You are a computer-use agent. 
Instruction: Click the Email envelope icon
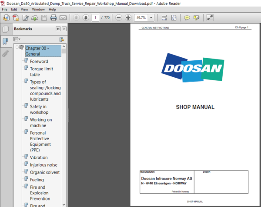pos(63,18)
